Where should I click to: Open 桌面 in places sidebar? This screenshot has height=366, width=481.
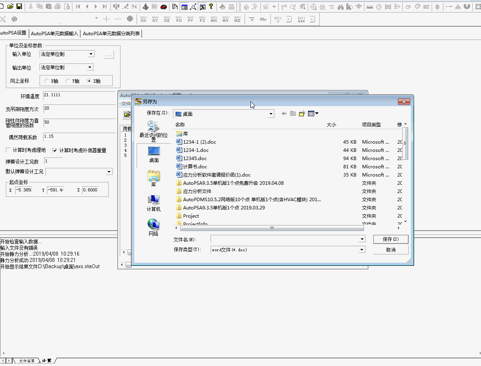[x=154, y=154]
